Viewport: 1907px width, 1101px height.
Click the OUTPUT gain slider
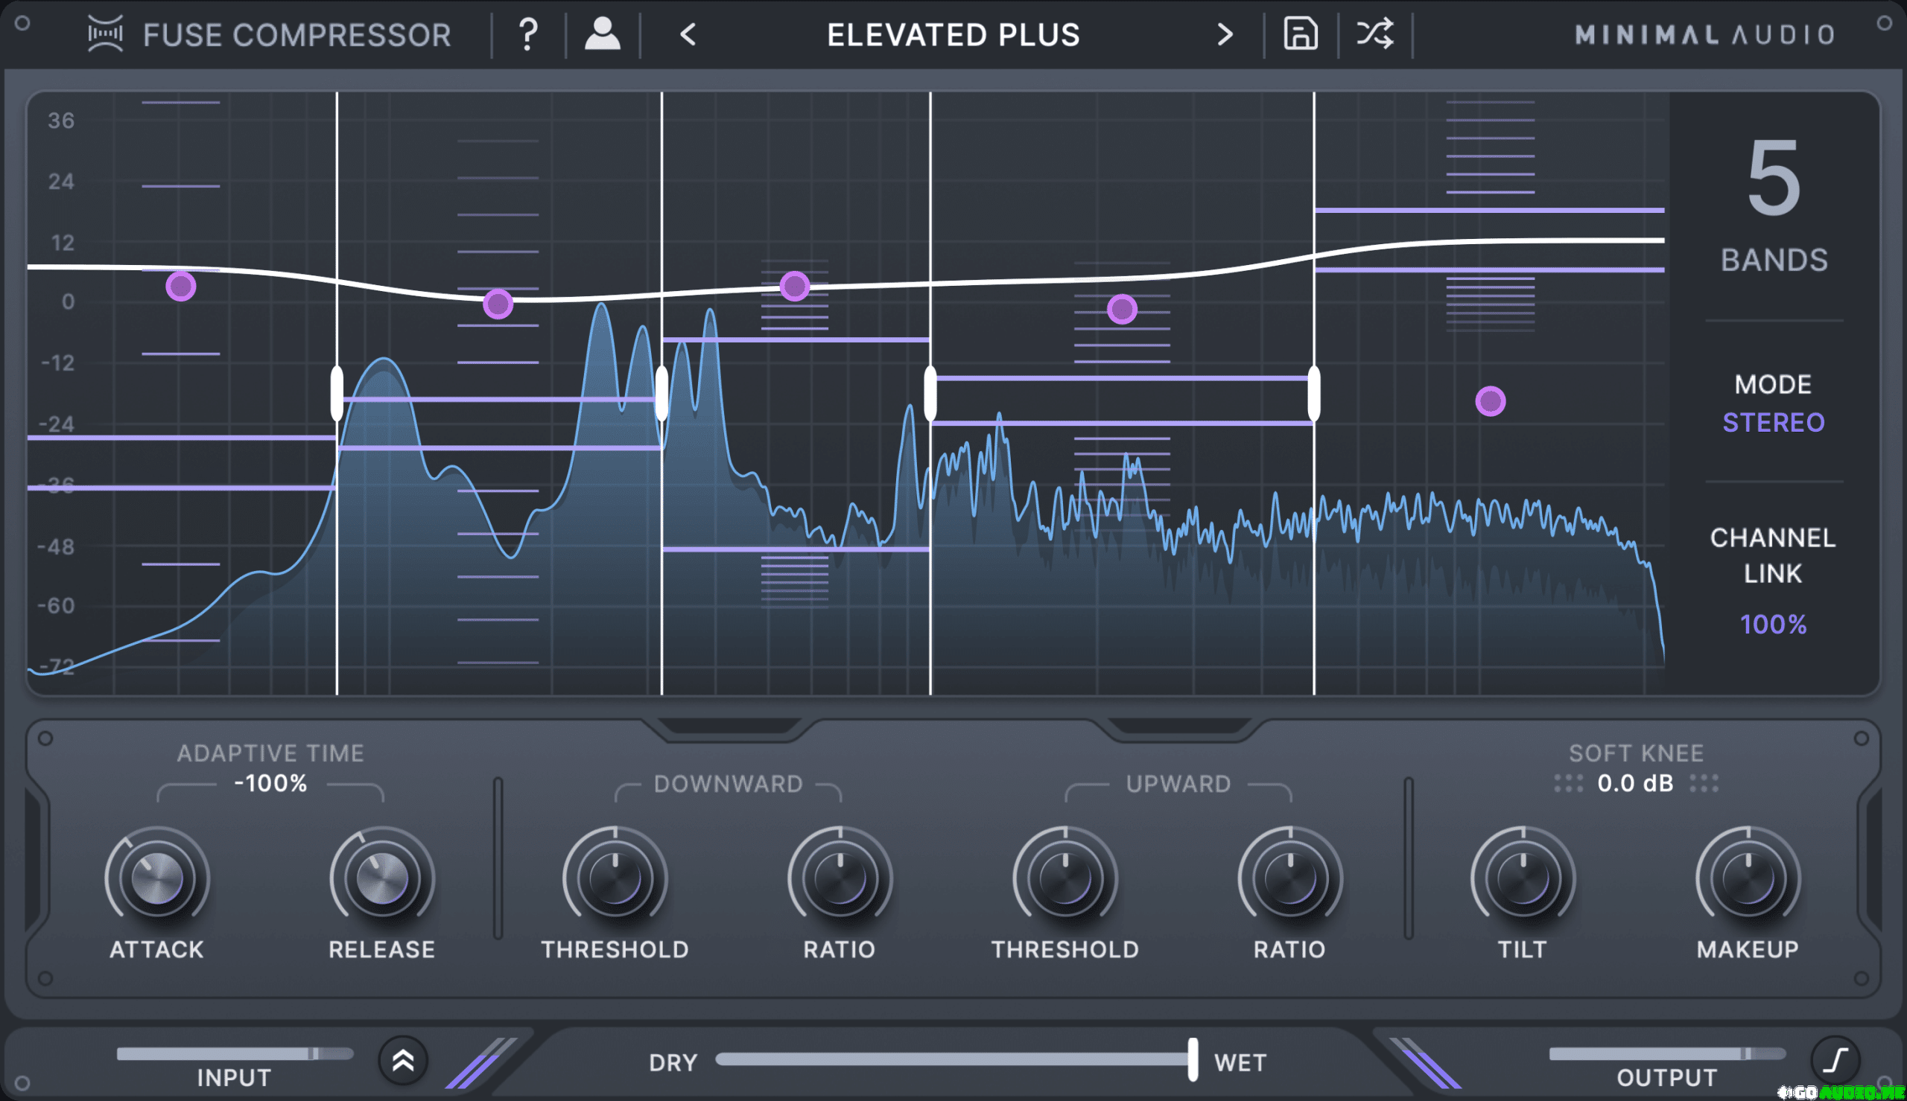click(1667, 1053)
